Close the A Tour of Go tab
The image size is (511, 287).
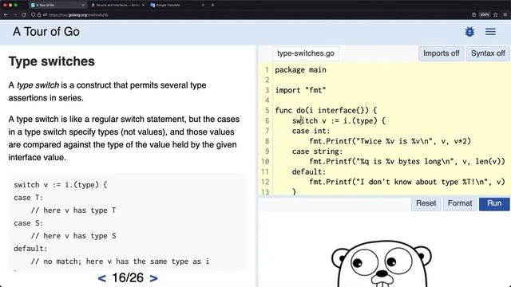(x=83, y=6)
